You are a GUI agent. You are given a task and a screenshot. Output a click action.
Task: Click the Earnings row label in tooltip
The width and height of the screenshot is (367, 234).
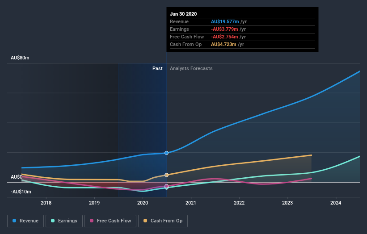tap(180, 29)
